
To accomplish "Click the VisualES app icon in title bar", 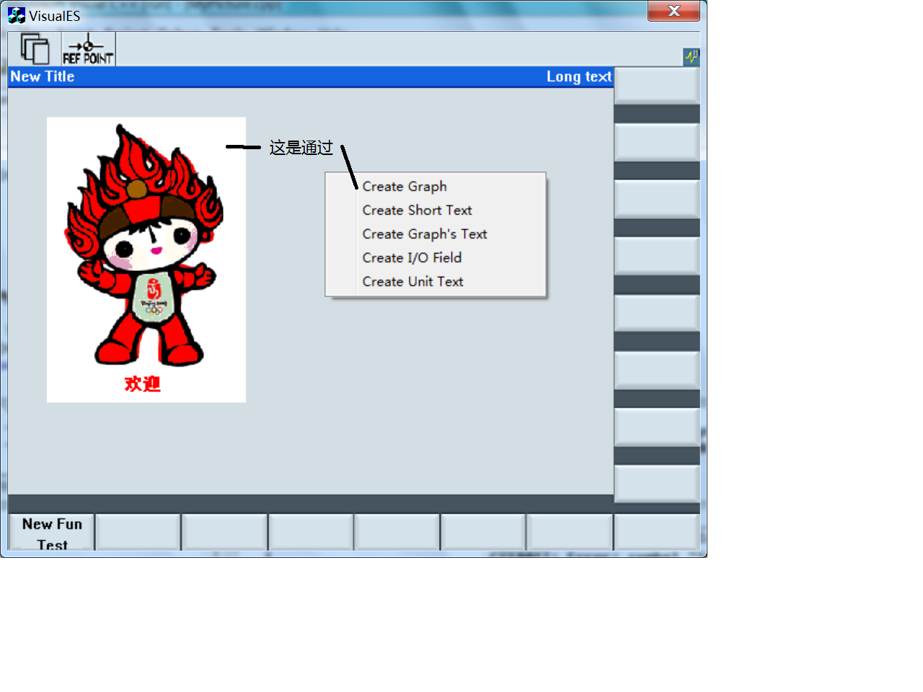I will click(x=17, y=15).
